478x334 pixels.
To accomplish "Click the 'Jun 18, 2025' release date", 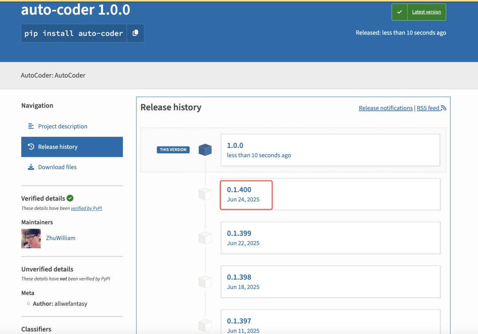I will pos(243,287).
